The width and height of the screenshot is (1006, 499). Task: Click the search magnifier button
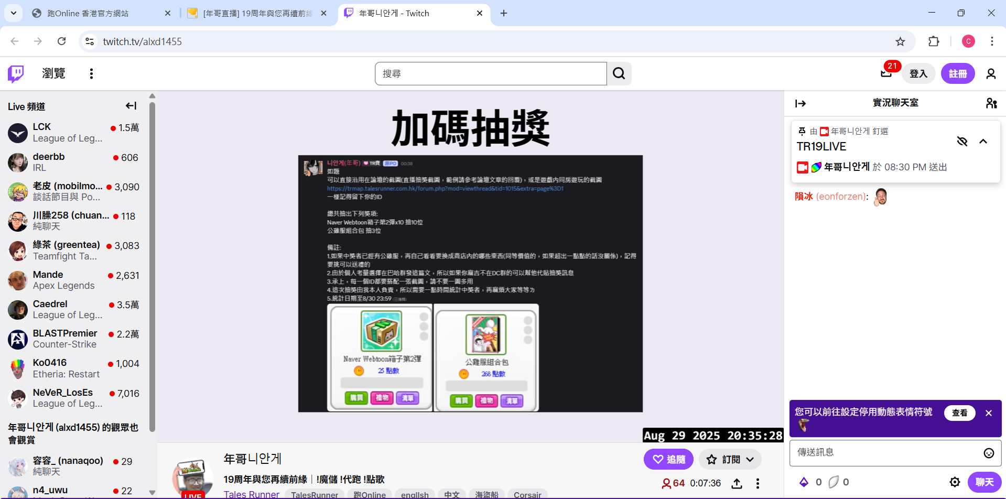619,74
